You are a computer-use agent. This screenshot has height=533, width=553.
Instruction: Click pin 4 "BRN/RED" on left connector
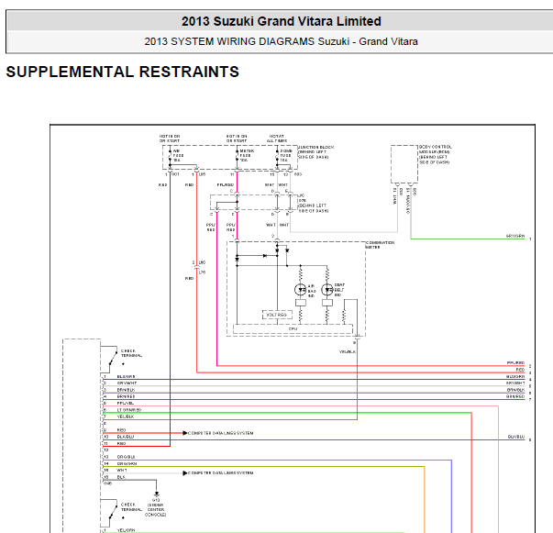(126, 396)
